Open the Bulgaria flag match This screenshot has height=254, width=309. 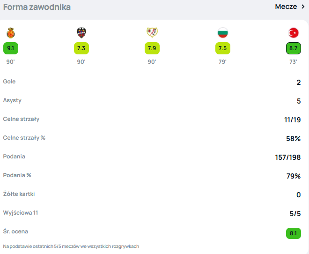click(x=223, y=33)
